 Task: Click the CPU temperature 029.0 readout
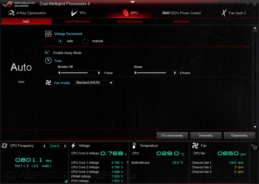[x=170, y=153]
